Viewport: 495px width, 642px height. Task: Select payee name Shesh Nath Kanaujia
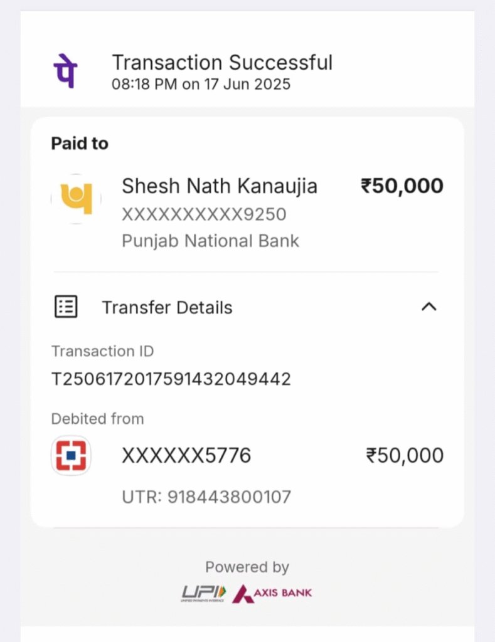pyautogui.click(x=220, y=186)
